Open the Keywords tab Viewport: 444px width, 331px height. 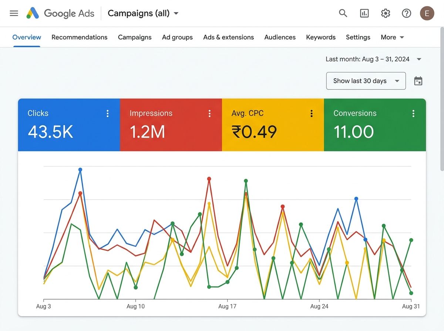[x=321, y=37]
